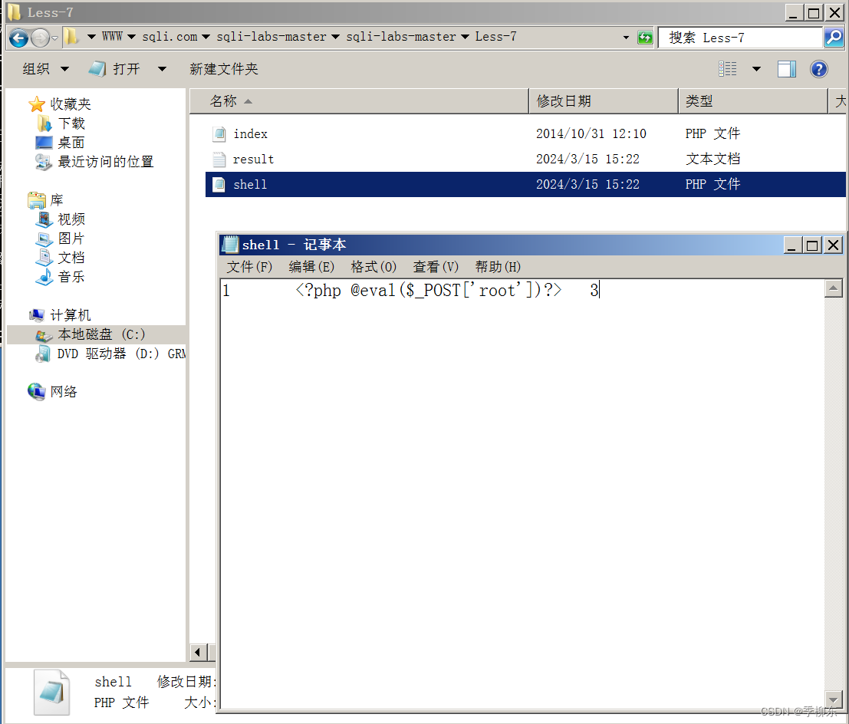Open the 图片 library

coord(71,239)
